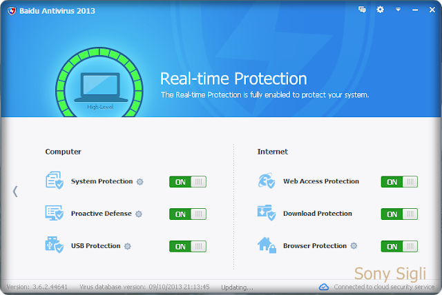This screenshot has width=442, height=295.
Task: Expand the title bar dropdown menu arrow
Action: (398, 10)
